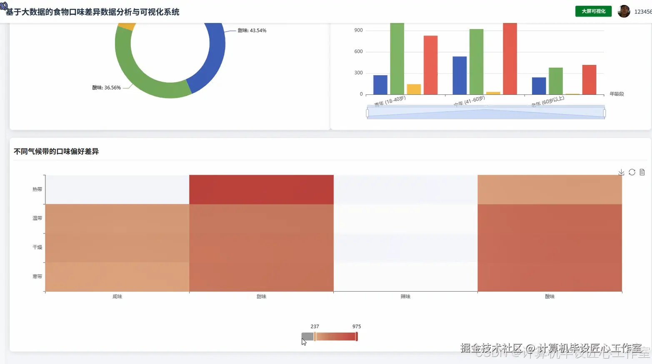Click the red bar in 老年 (60岁以上) group
Viewport: 652px width, 364px height.
point(590,79)
